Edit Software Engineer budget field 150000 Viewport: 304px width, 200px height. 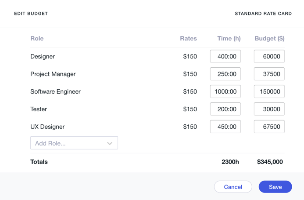pos(269,91)
